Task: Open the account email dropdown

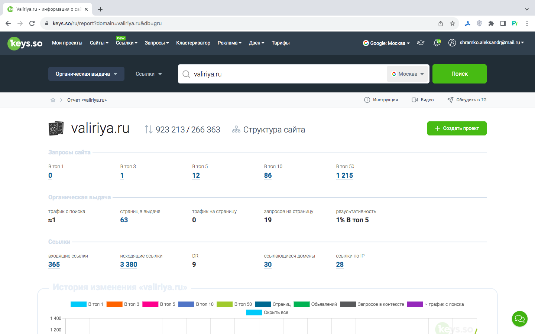Action: 492,43
